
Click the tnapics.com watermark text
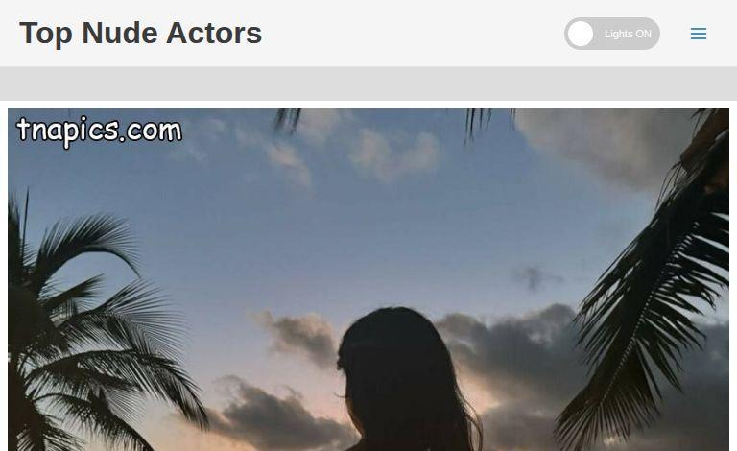point(99,131)
